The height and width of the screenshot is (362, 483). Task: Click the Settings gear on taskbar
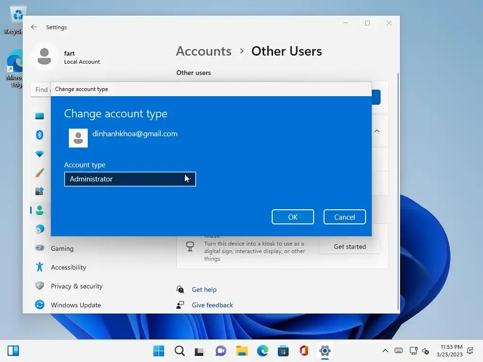click(x=325, y=351)
